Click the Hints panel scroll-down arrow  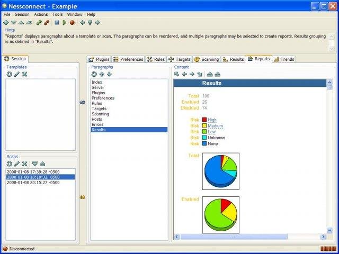point(331,49)
